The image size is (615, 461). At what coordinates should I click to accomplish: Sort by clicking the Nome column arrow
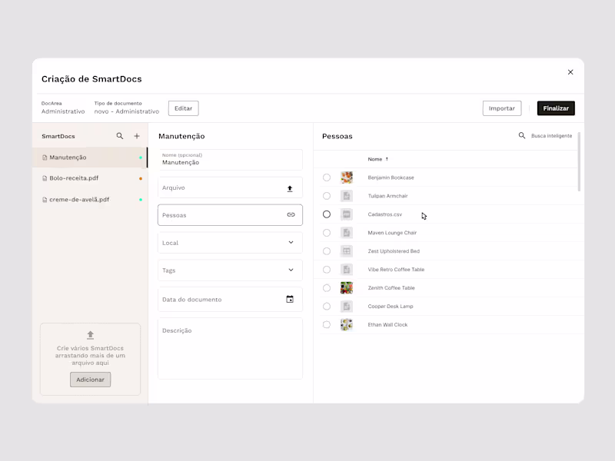click(388, 159)
